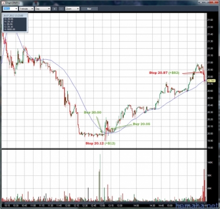Click the minus zoom-out button

[x=61, y=9]
